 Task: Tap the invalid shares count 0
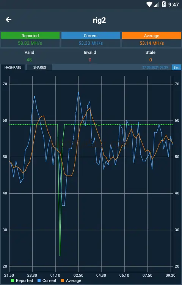[x=90, y=60]
